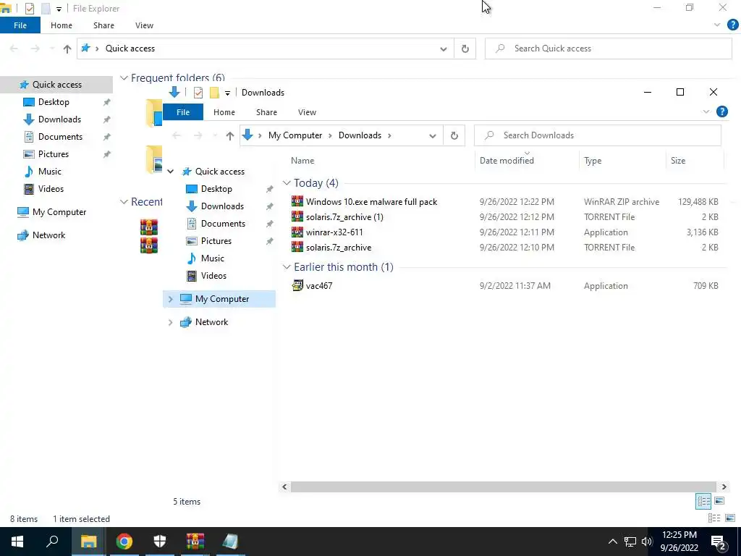Click New folder icon in Downloads title bar
Viewport: 741px width, 556px height.
point(214,93)
